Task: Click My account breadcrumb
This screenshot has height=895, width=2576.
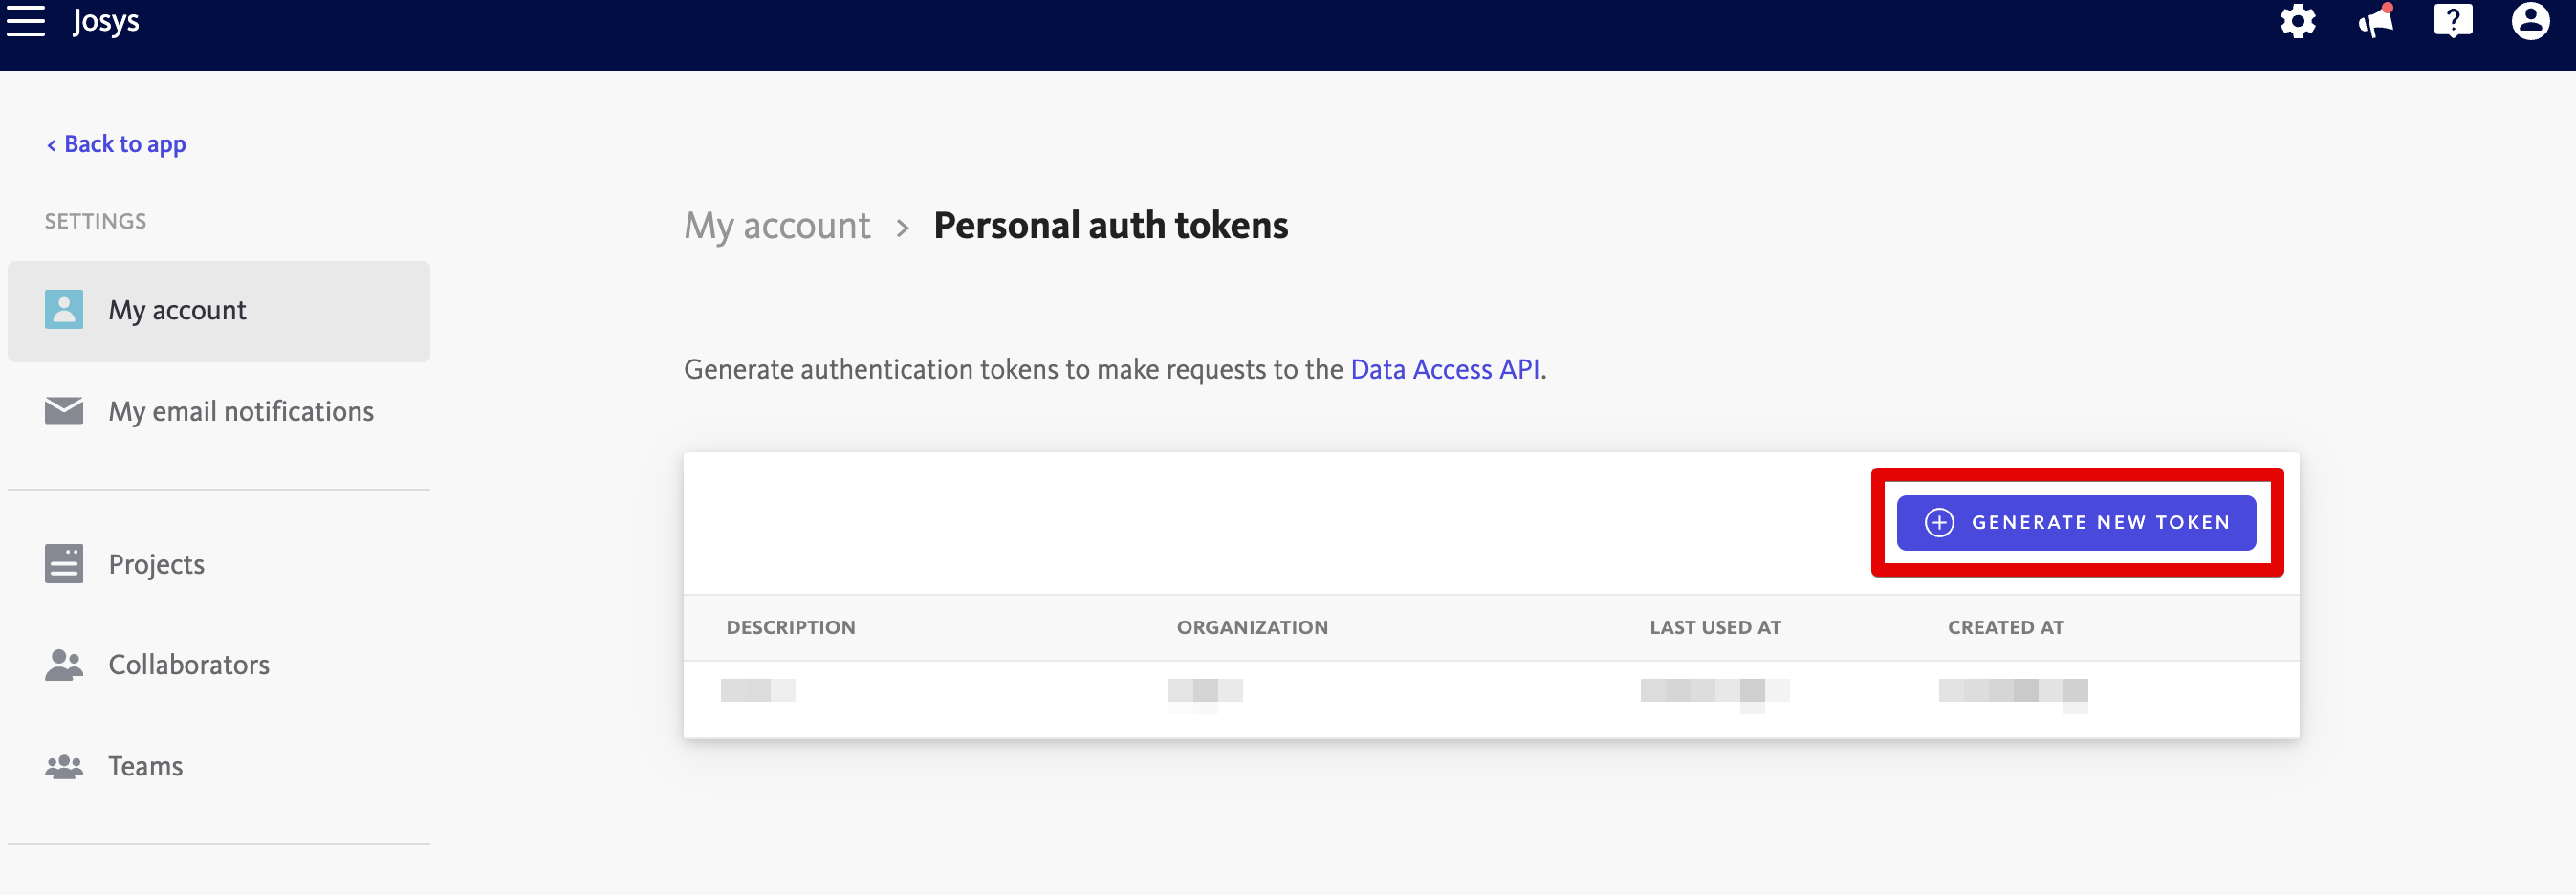Action: click(776, 226)
